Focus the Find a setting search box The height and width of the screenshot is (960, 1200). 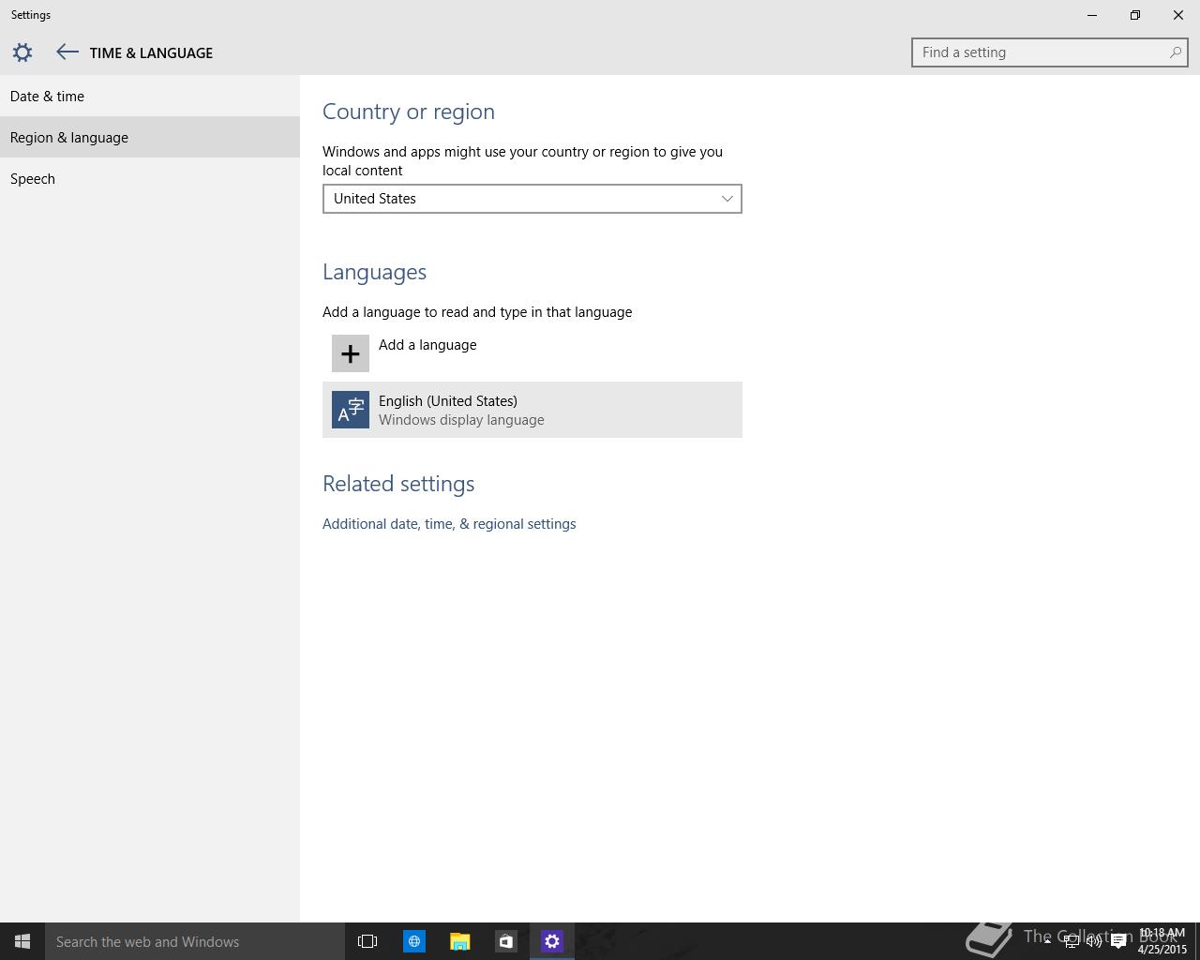1050,52
